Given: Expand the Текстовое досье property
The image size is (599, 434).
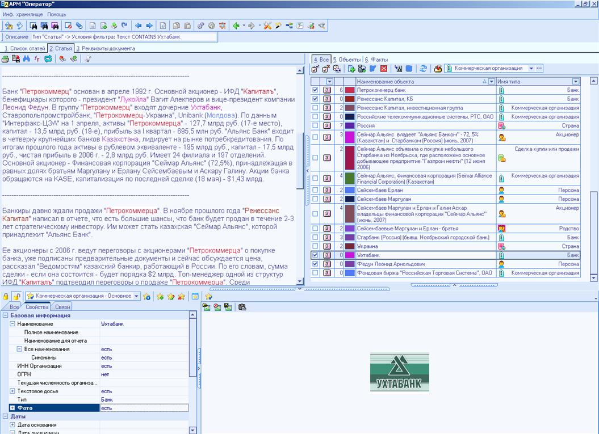Looking at the screenshot, I should coord(12,391).
